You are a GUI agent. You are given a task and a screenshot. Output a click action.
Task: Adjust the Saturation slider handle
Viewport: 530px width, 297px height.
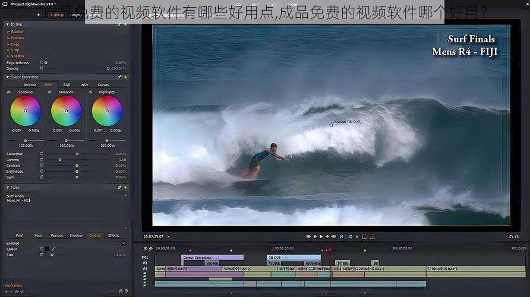77,154
